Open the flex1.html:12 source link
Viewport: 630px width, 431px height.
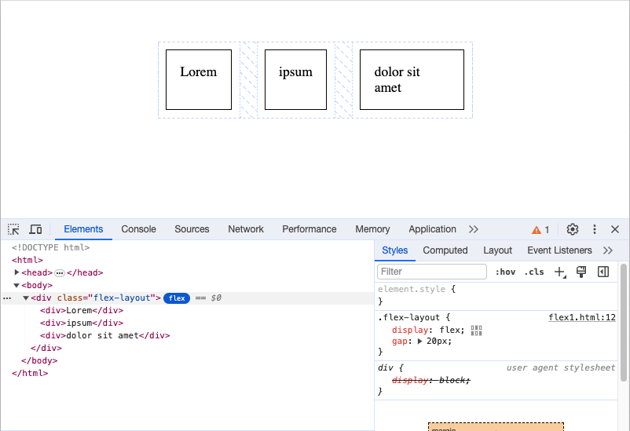point(581,318)
